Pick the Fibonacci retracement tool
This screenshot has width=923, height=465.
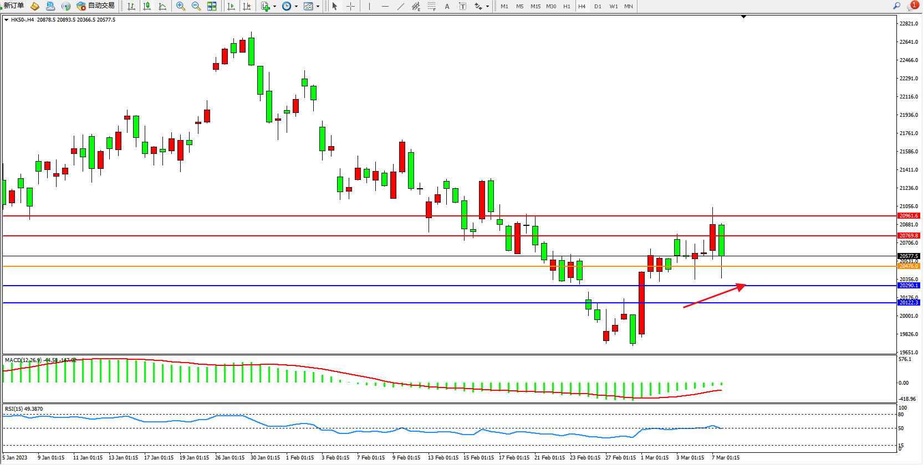tap(431, 6)
